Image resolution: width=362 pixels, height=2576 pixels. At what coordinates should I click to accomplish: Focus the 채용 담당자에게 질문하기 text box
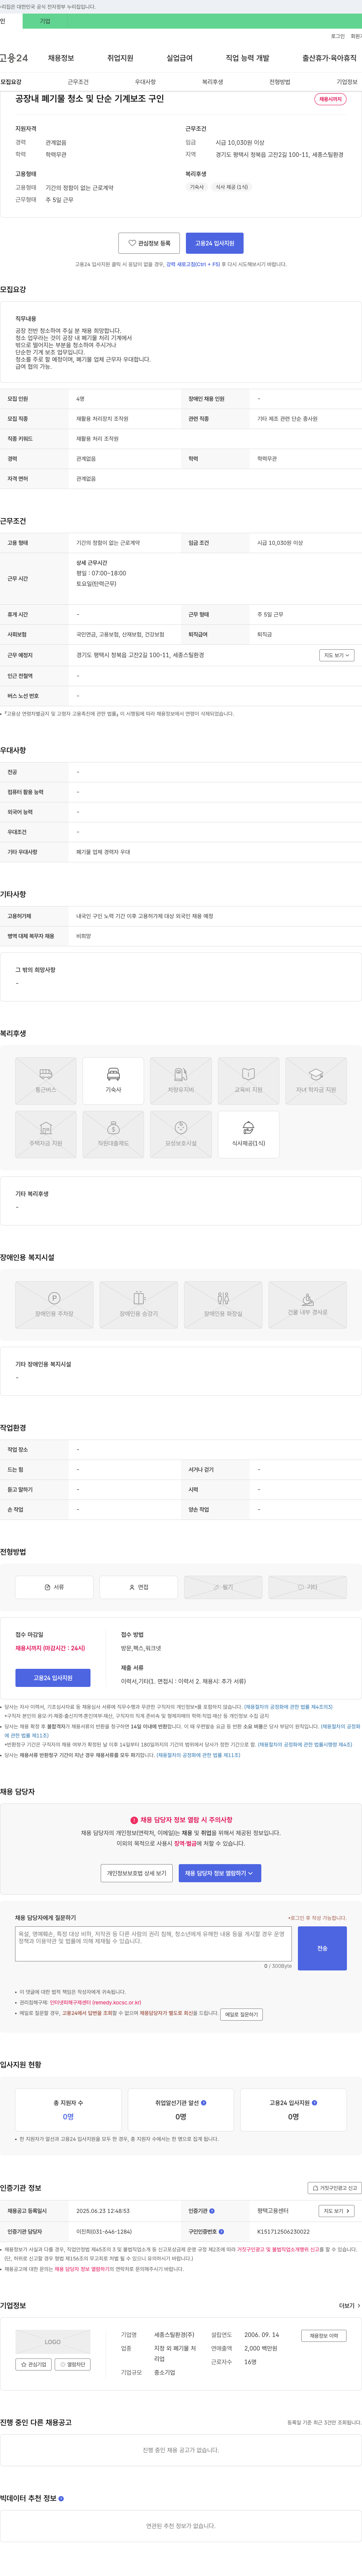(x=153, y=1943)
